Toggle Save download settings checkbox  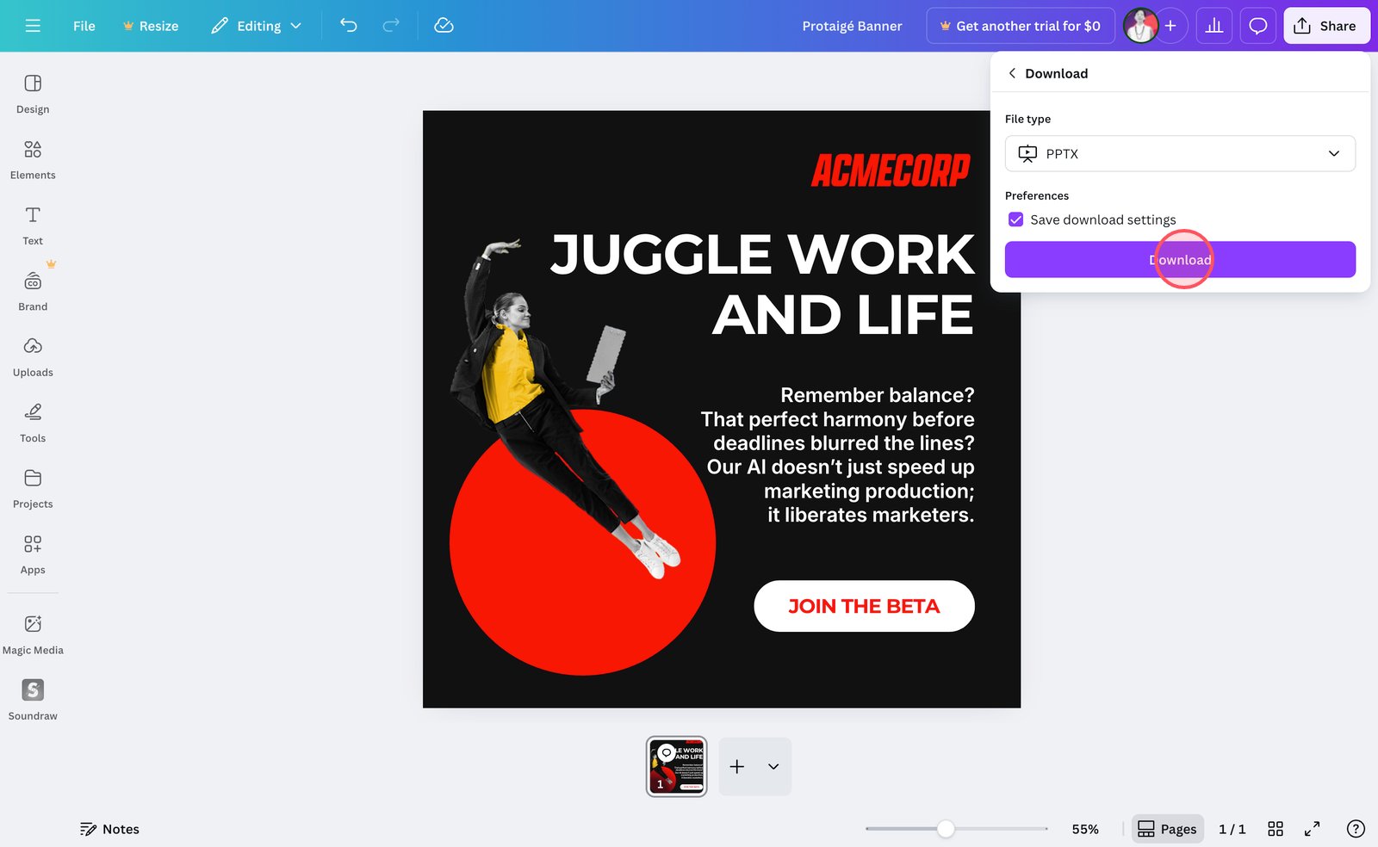pos(1016,219)
